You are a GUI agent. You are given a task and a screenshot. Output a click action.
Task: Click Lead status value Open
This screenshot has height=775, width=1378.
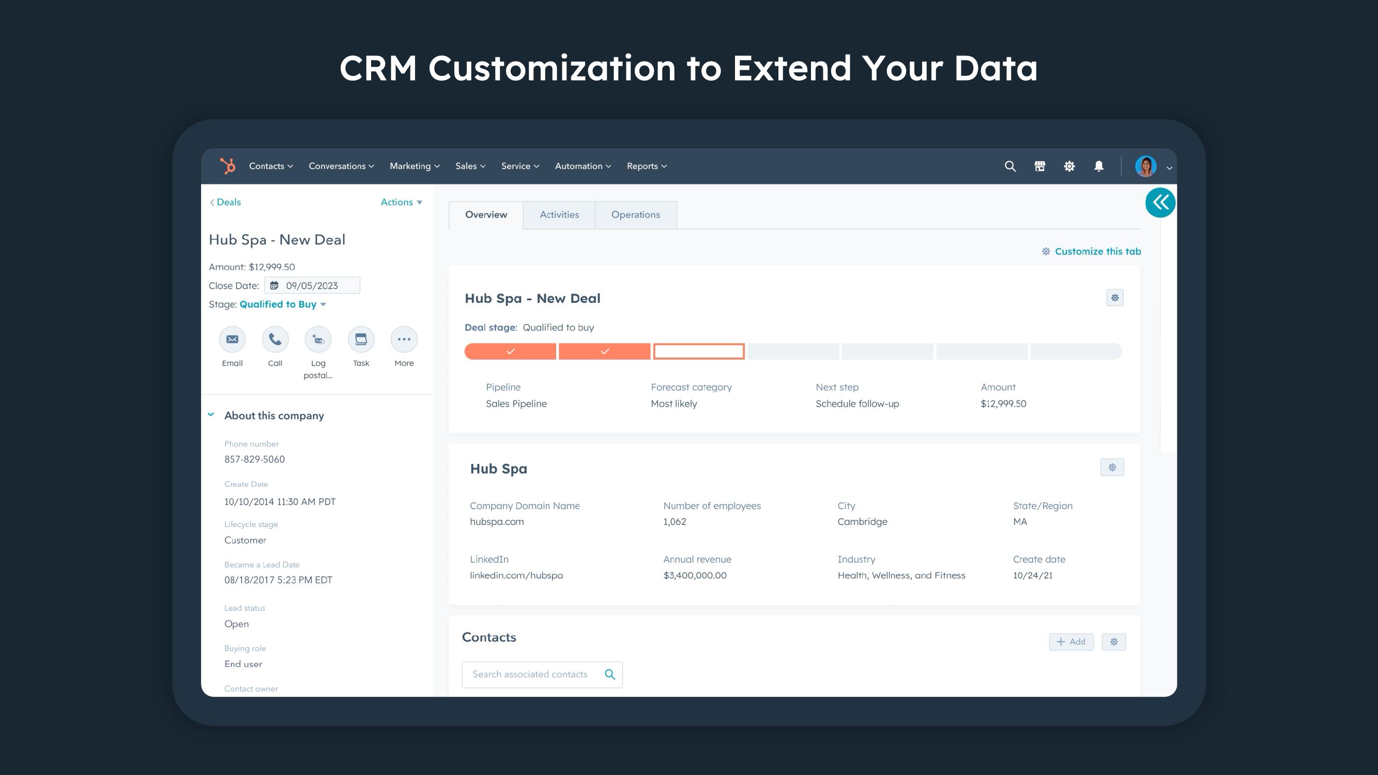[x=236, y=624]
